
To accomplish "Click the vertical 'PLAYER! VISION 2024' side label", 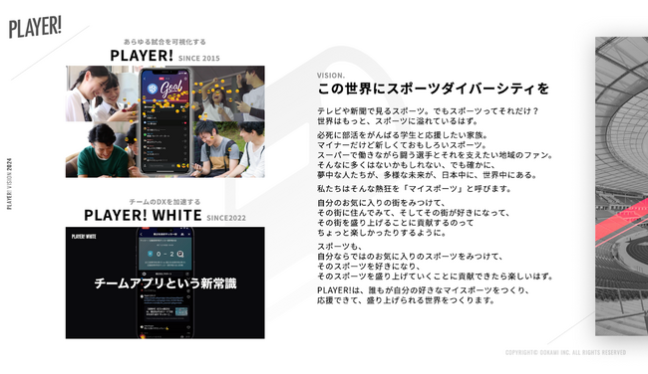I will click(x=9, y=184).
